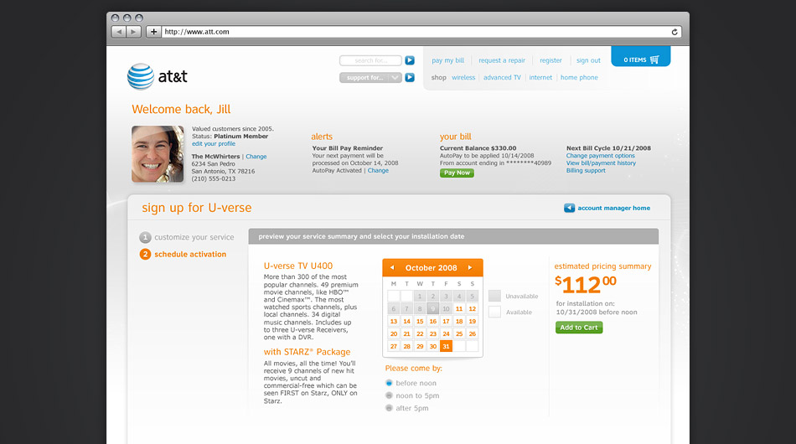Click the October 2008 calendar header
The width and height of the screenshot is (796, 444).
click(431, 267)
